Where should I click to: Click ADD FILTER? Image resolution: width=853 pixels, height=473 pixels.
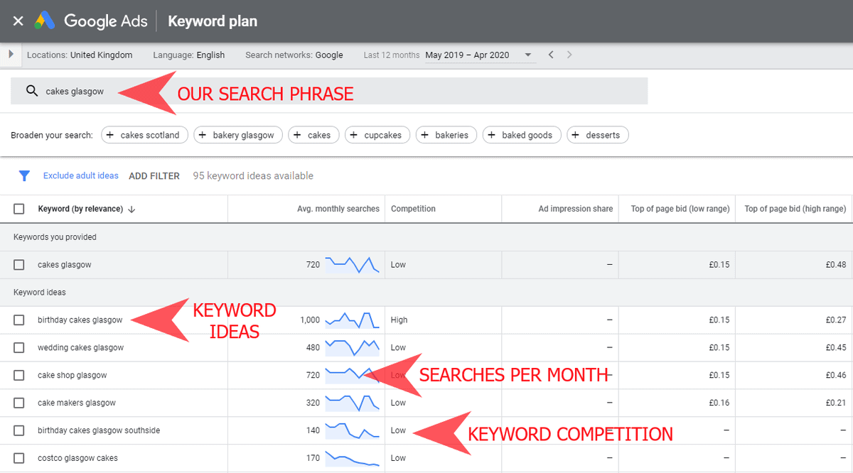pyautogui.click(x=154, y=175)
